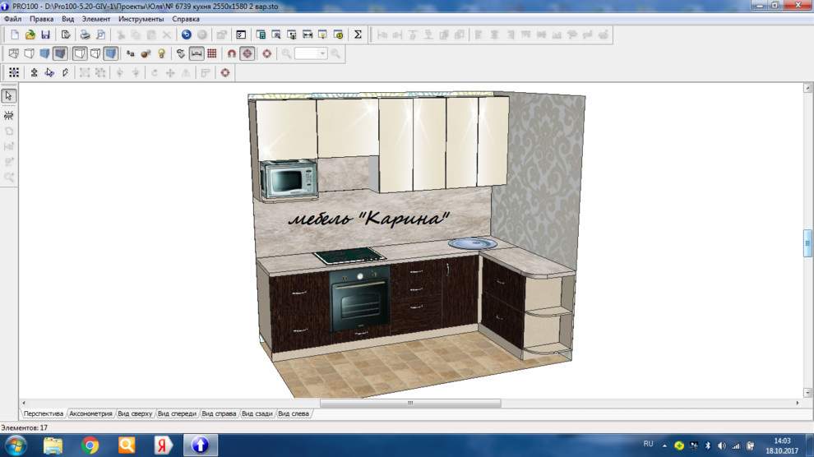Click the Sigma report icon
Image resolution: width=814 pixels, height=457 pixels.
click(358, 35)
